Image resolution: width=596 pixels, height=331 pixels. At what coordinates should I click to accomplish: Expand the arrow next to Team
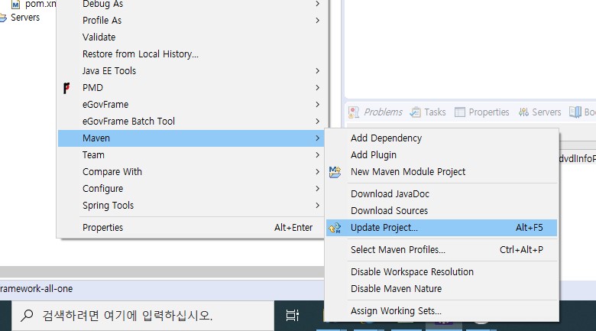(x=317, y=155)
